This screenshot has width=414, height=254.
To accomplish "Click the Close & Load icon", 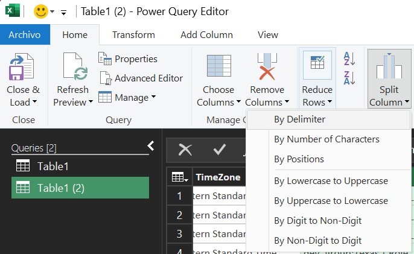I will pyautogui.click(x=22, y=66).
